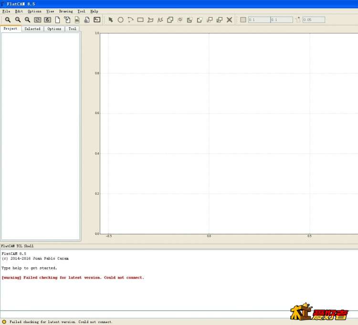The width and height of the screenshot is (358, 325).
Task: Click the third magnifier zoom icon
Action: click(x=28, y=20)
